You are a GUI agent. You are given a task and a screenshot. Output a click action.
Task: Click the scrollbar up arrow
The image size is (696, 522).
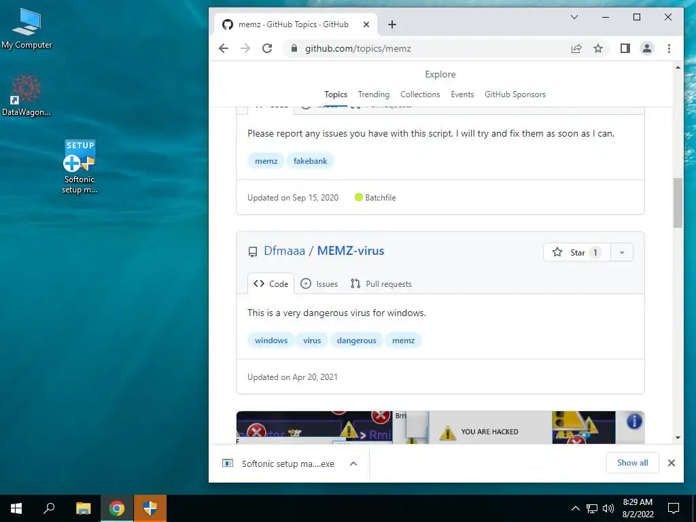678,67
